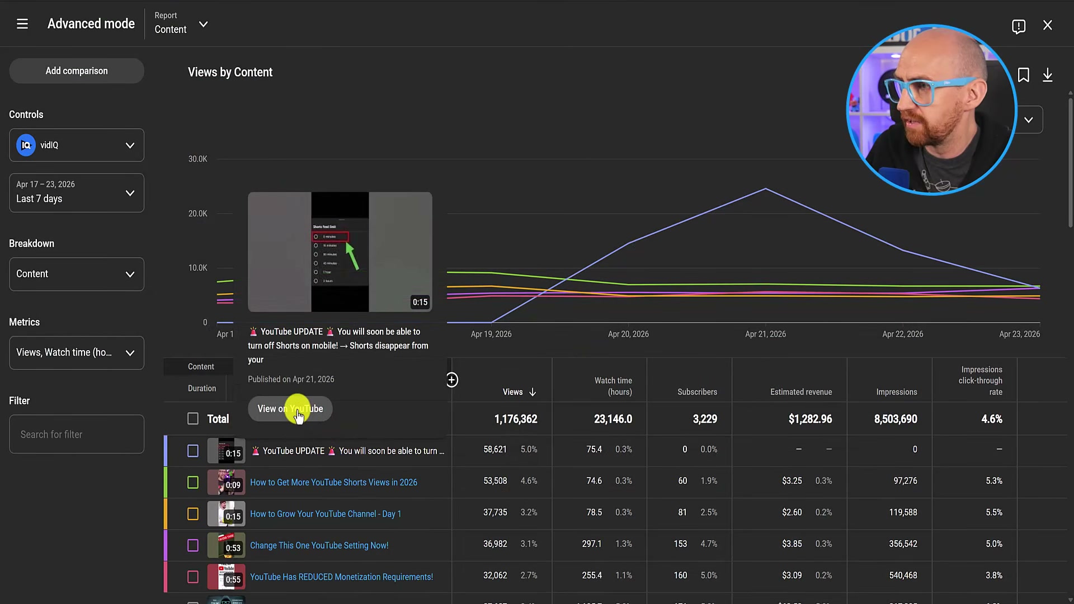Open YouTube Has REDUCED Monetization Requirements! link
This screenshot has height=604, width=1074.
(x=341, y=577)
